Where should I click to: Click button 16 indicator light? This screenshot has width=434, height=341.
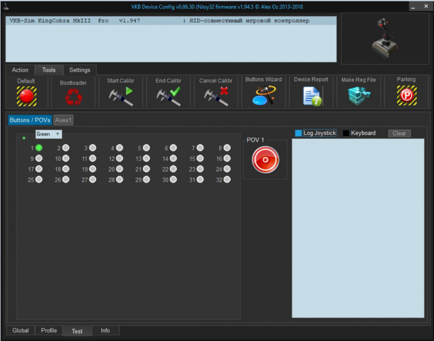click(227, 158)
